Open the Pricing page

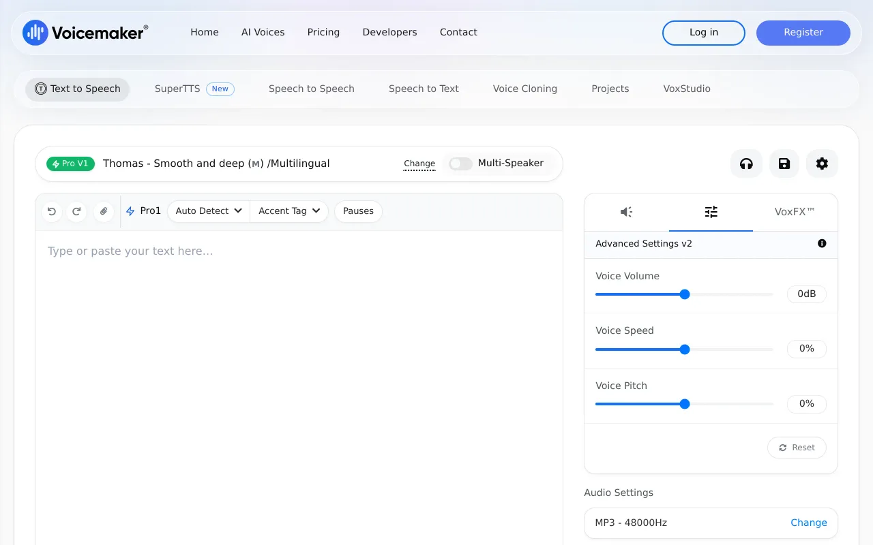click(323, 33)
